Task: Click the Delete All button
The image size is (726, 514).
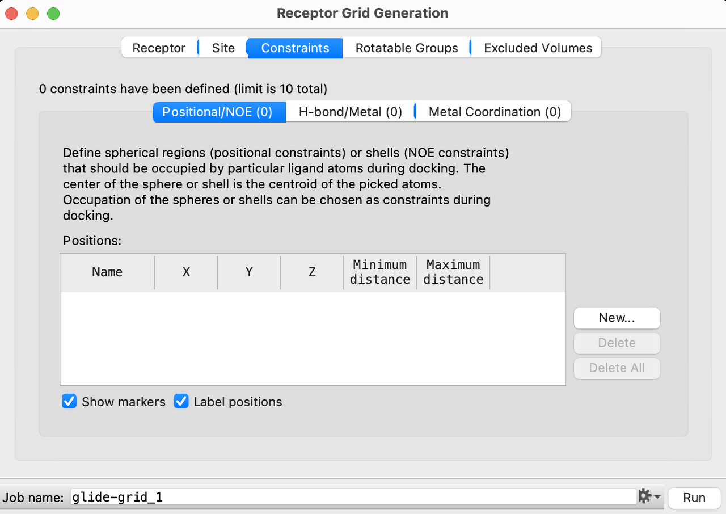Action: (x=617, y=368)
